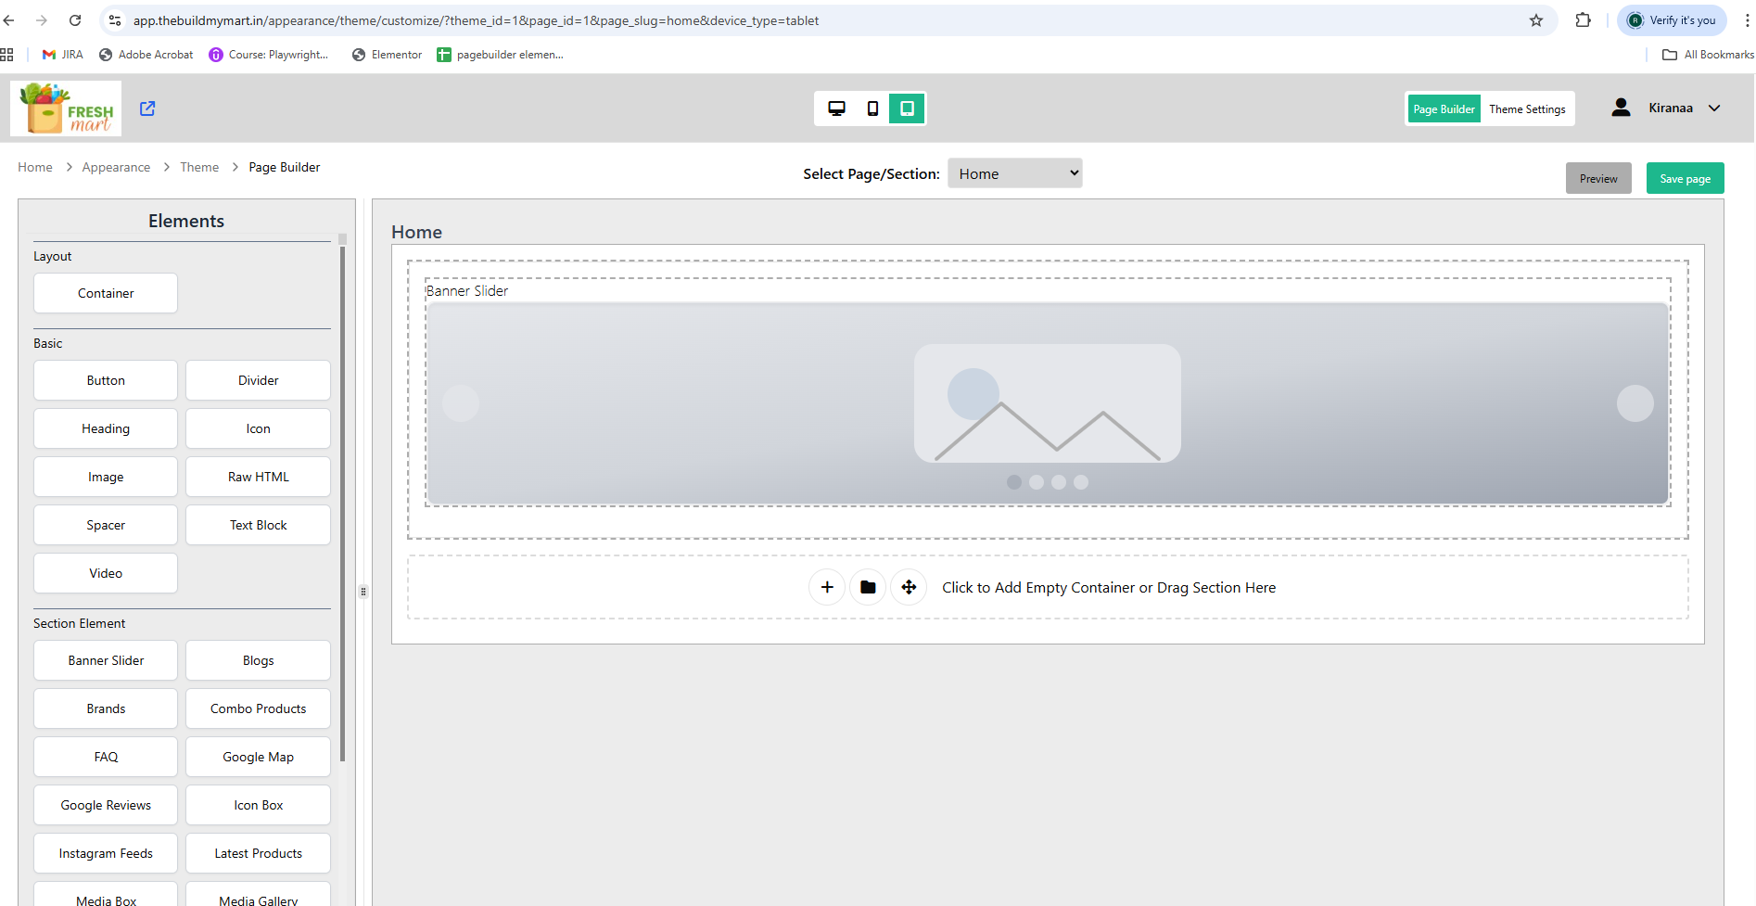Select the Container layout element
The height and width of the screenshot is (906, 1756).
point(106,293)
